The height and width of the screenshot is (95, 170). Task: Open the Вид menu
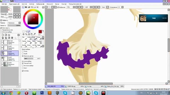click(57, 4)
